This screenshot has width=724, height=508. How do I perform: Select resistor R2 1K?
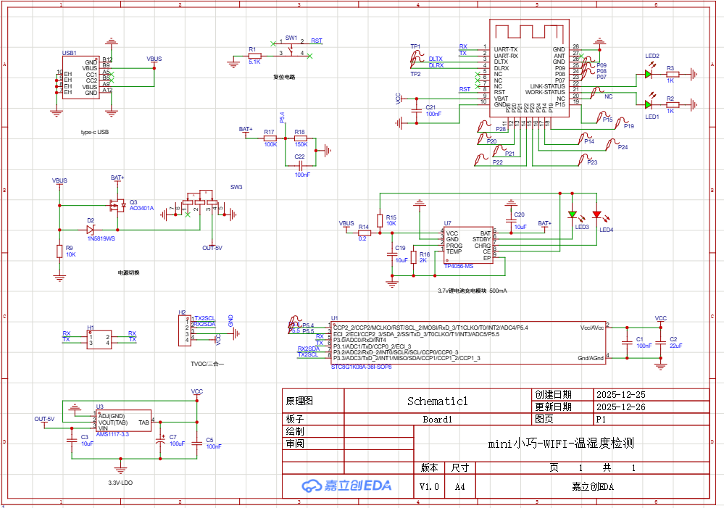click(673, 105)
